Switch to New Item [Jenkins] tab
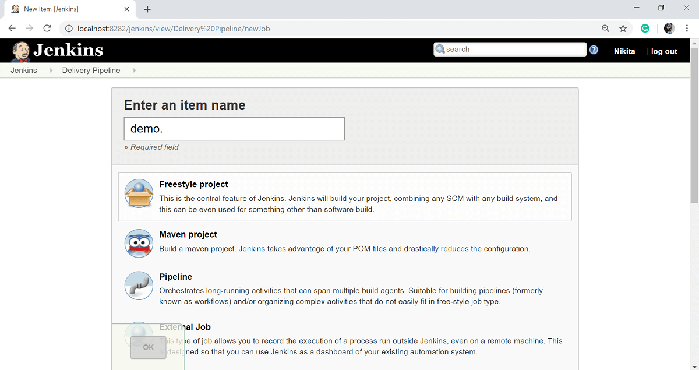Screen dimensions: 699x370 (x=70, y=9)
